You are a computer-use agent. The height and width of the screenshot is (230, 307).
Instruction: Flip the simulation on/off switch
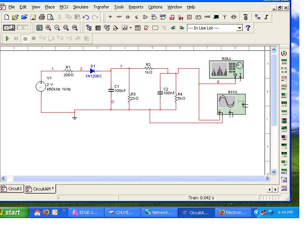click(x=9, y=28)
